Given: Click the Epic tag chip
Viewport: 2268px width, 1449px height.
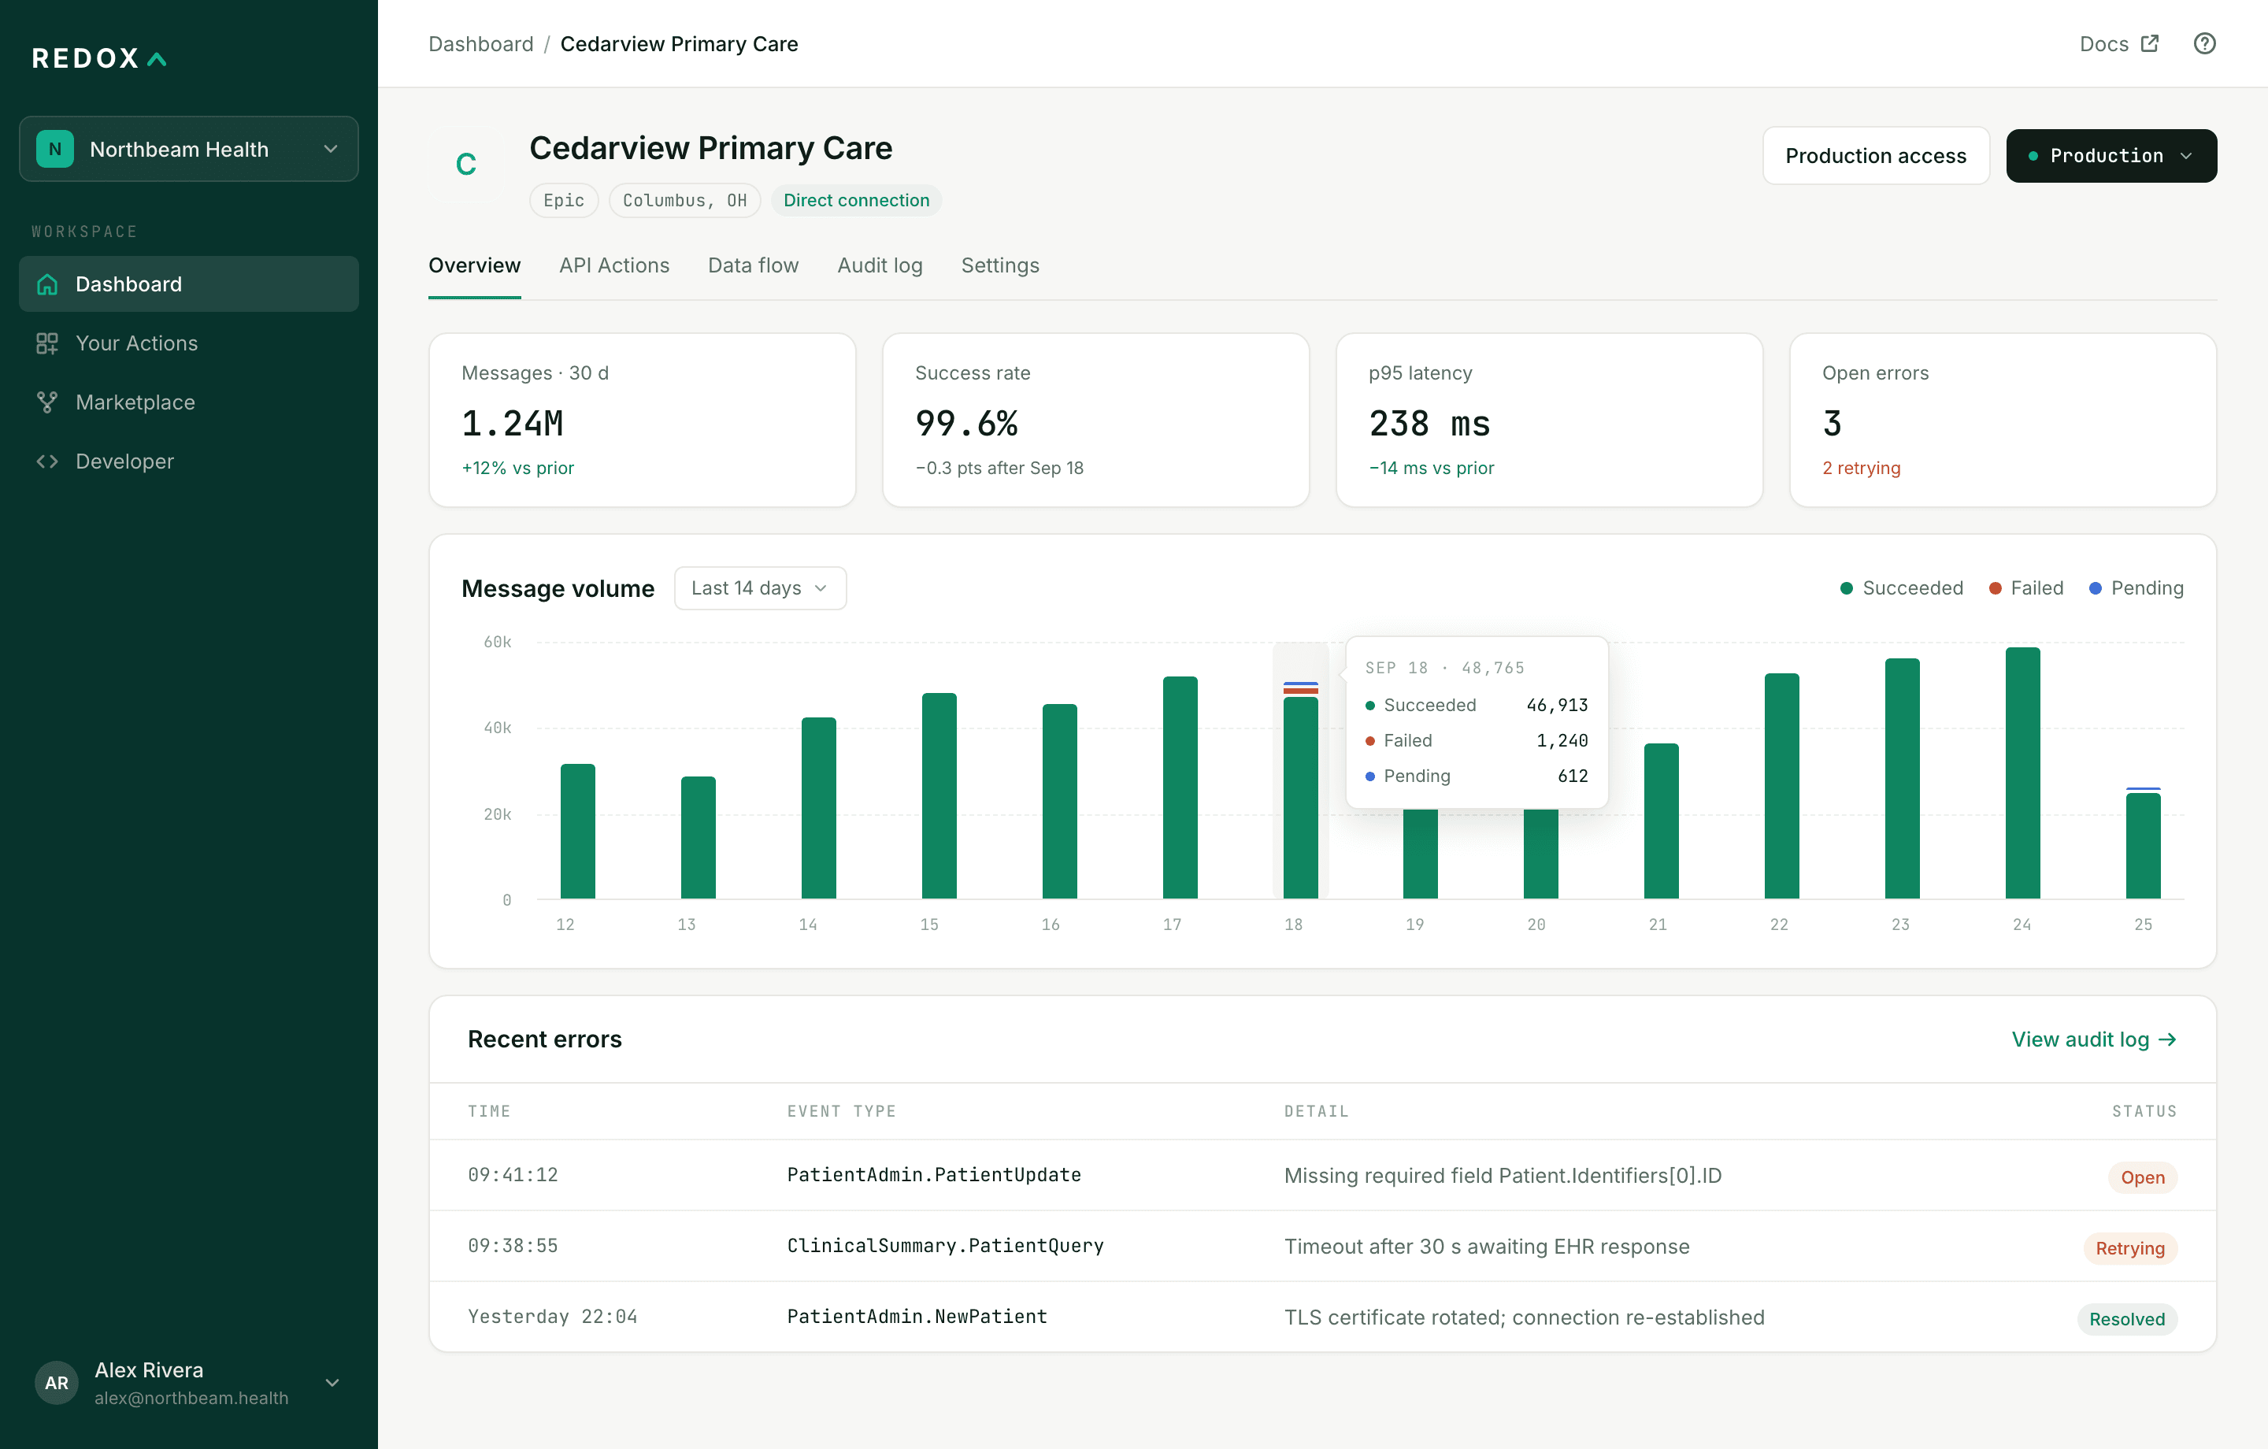Looking at the screenshot, I should point(563,201).
